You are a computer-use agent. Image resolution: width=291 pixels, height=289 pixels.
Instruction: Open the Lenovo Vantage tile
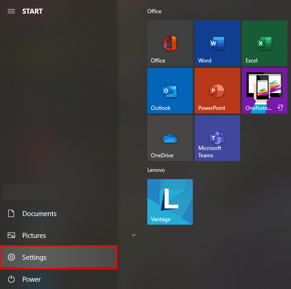(x=170, y=202)
